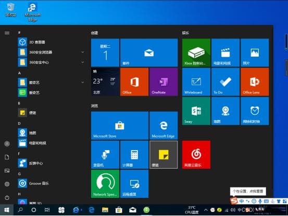Open the user account avatar menu

click(x=7, y=144)
